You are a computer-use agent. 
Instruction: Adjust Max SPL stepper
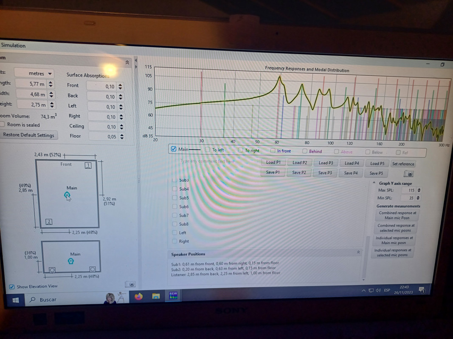click(x=419, y=190)
